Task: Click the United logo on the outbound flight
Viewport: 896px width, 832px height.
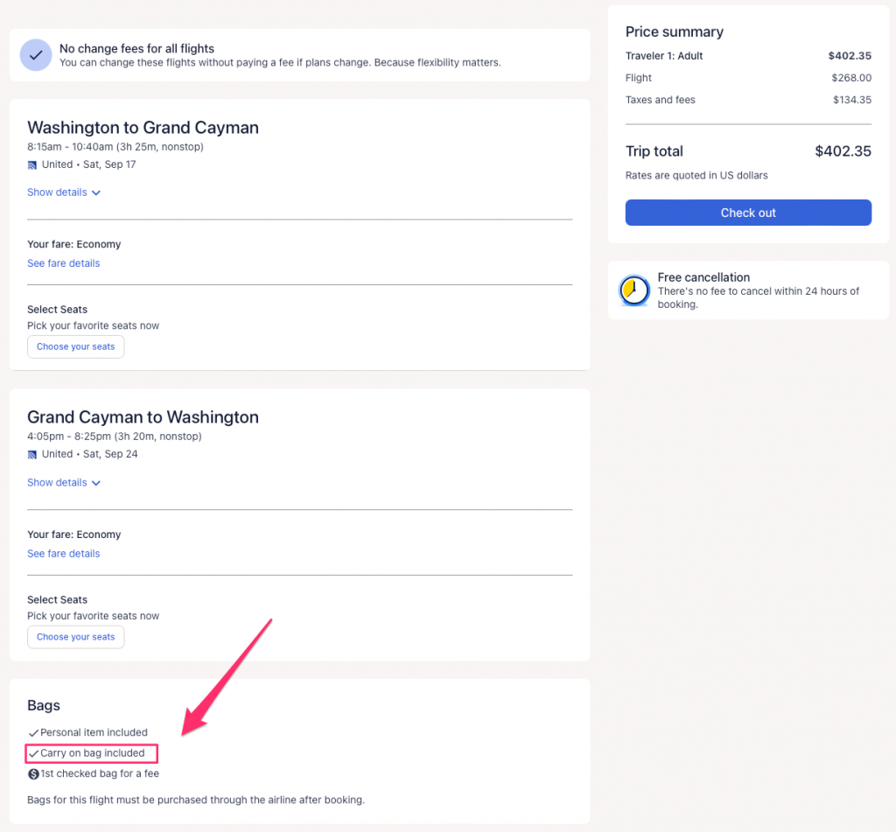Action: coord(32,164)
